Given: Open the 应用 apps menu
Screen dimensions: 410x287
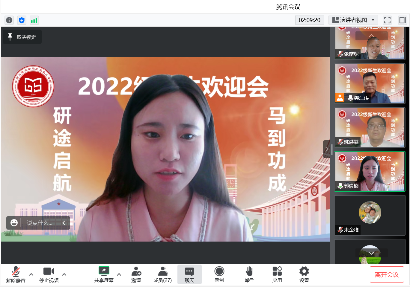Looking at the screenshot, I should click(277, 274).
